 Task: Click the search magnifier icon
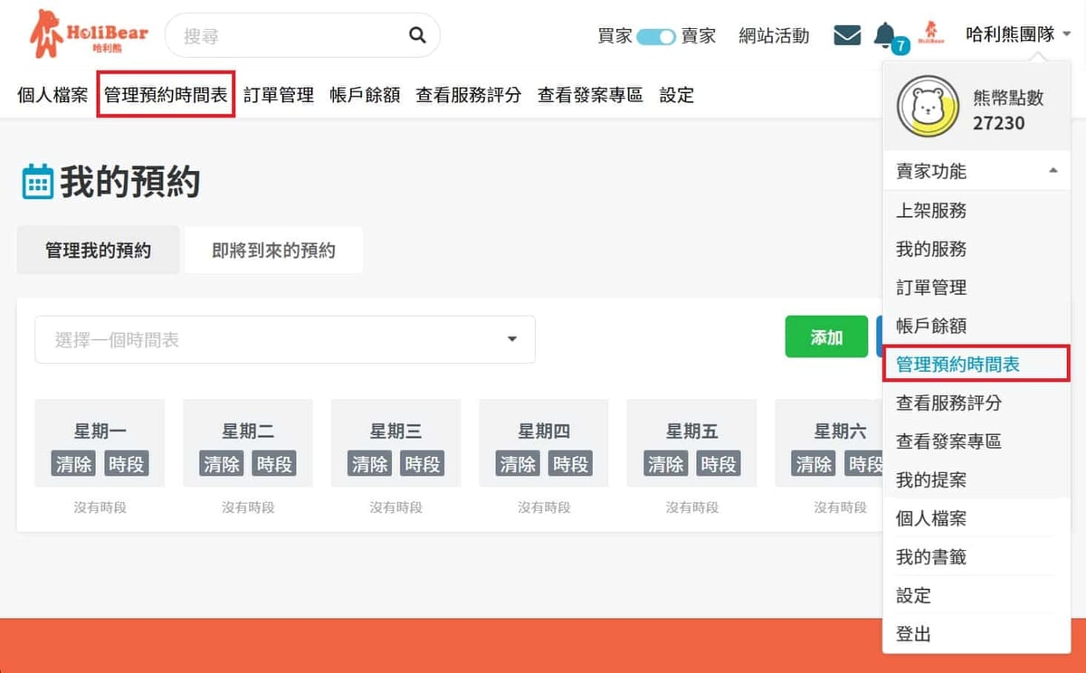point(416,34)
